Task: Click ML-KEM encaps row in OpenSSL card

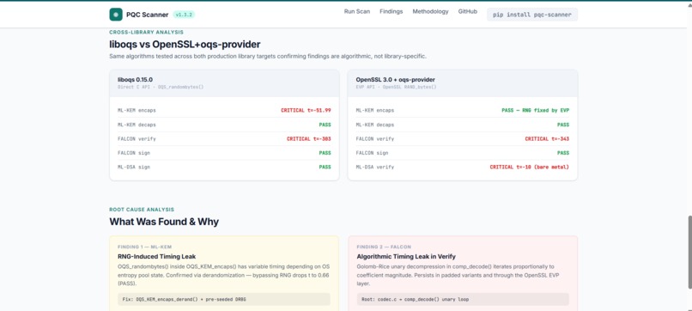Action: pyautogui.click(x=463, y=111)
